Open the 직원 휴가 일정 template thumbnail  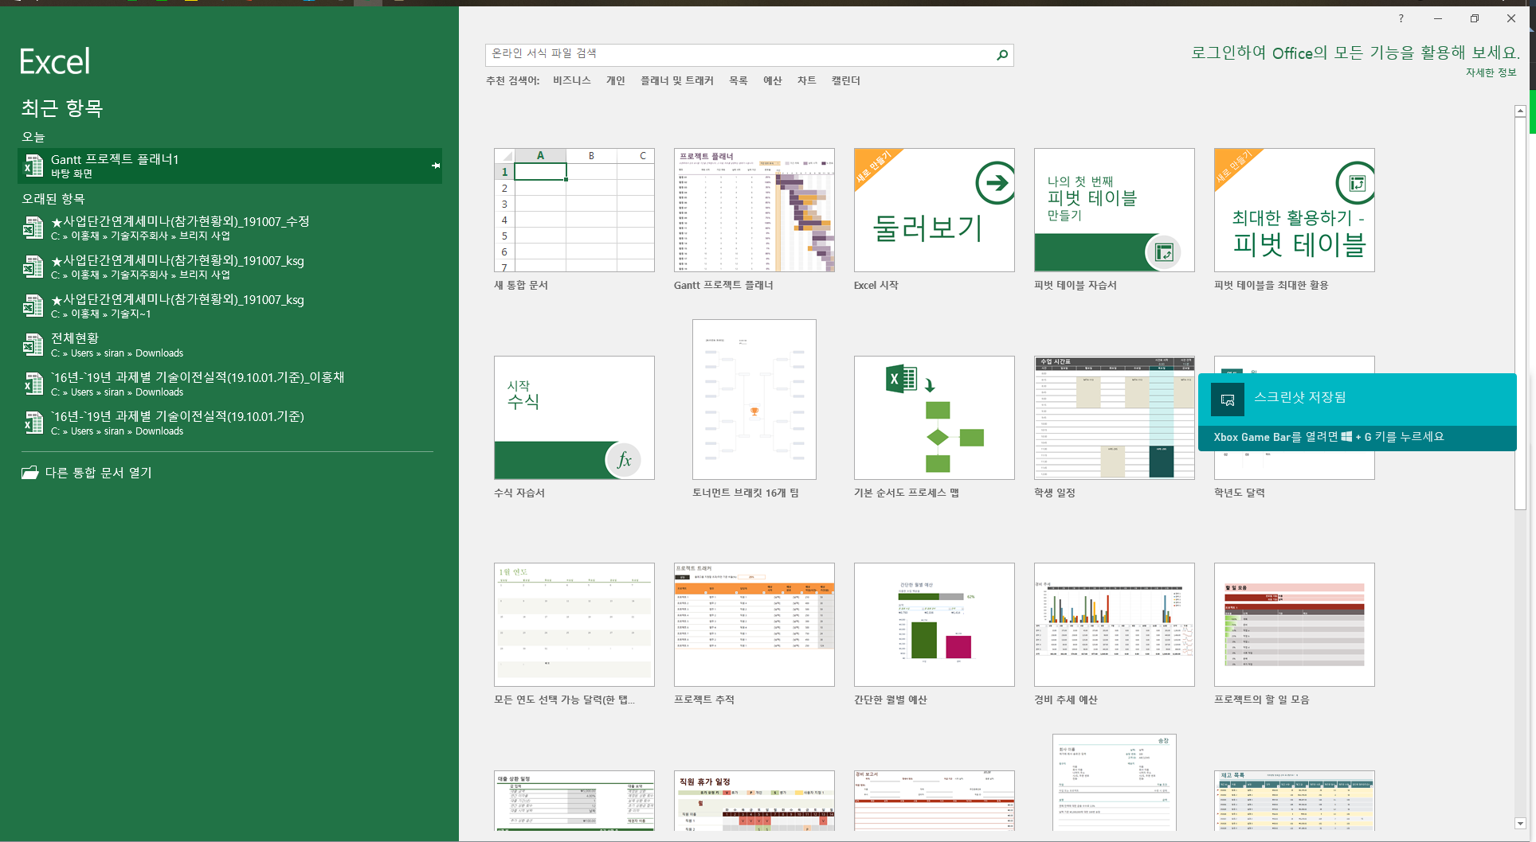click(754, 801)
